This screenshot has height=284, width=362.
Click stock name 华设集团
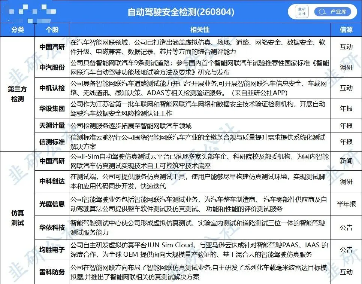pos(52,109)
